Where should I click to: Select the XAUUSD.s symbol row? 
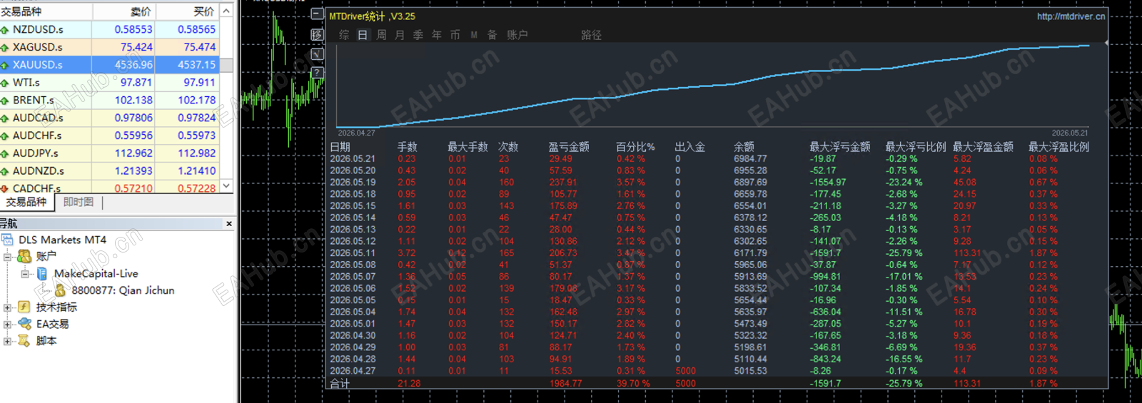110,65
